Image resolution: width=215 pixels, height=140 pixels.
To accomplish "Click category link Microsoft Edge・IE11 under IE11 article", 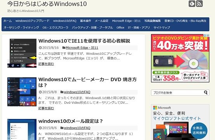I will [82, 48].
